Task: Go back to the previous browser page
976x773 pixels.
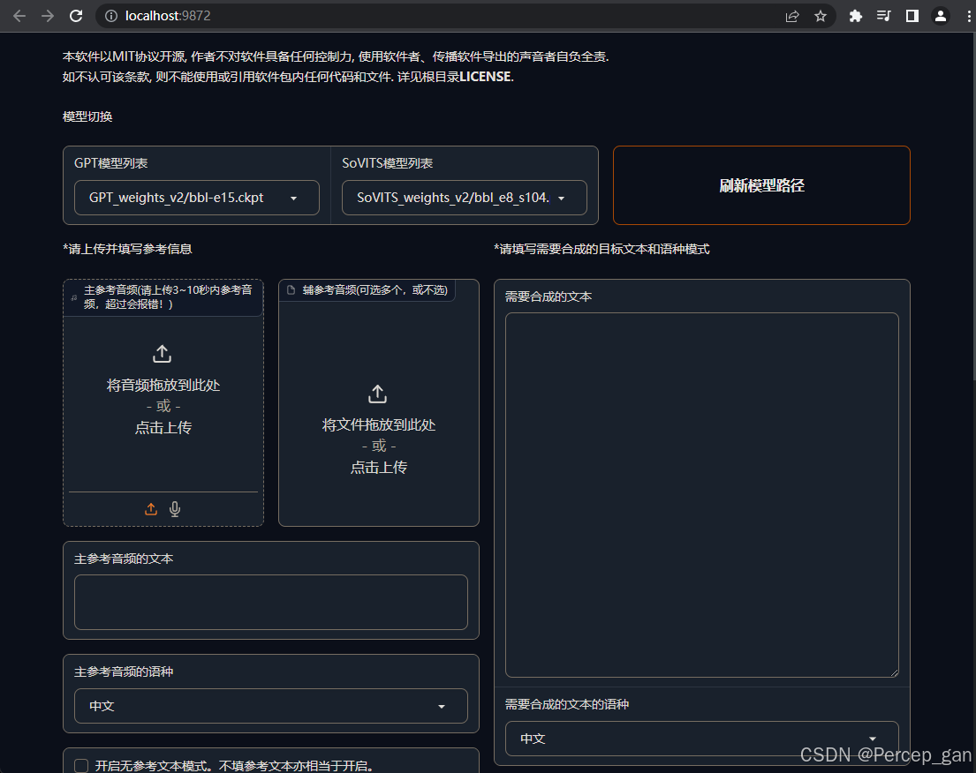Action: 19,16
